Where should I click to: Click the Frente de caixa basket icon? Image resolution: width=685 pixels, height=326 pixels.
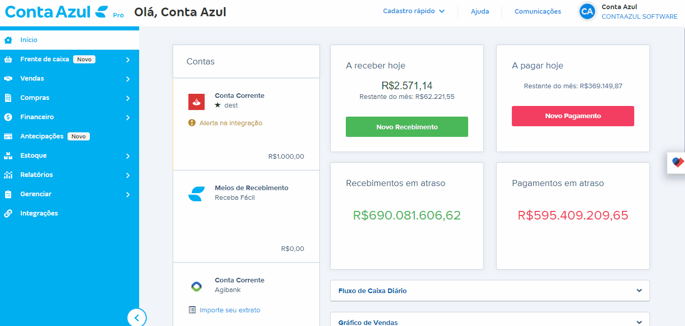coord(8,59)
